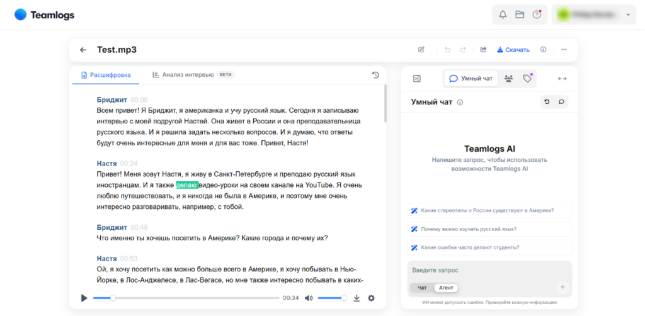The image size is (645, 316).
Task: Click the share icon
Action: point(483,50)
